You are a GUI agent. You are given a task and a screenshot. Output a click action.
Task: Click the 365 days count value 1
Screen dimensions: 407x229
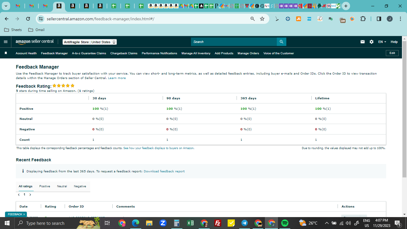[241, 140]
